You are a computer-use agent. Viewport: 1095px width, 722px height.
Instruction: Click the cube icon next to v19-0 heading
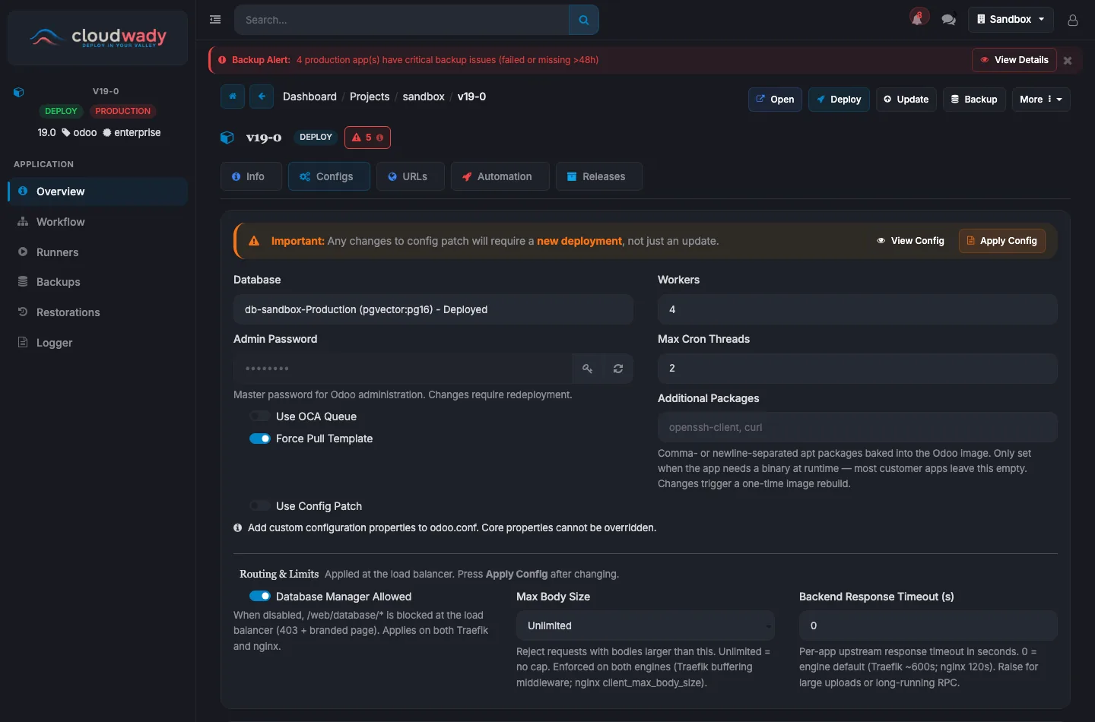tap(227, 138)
